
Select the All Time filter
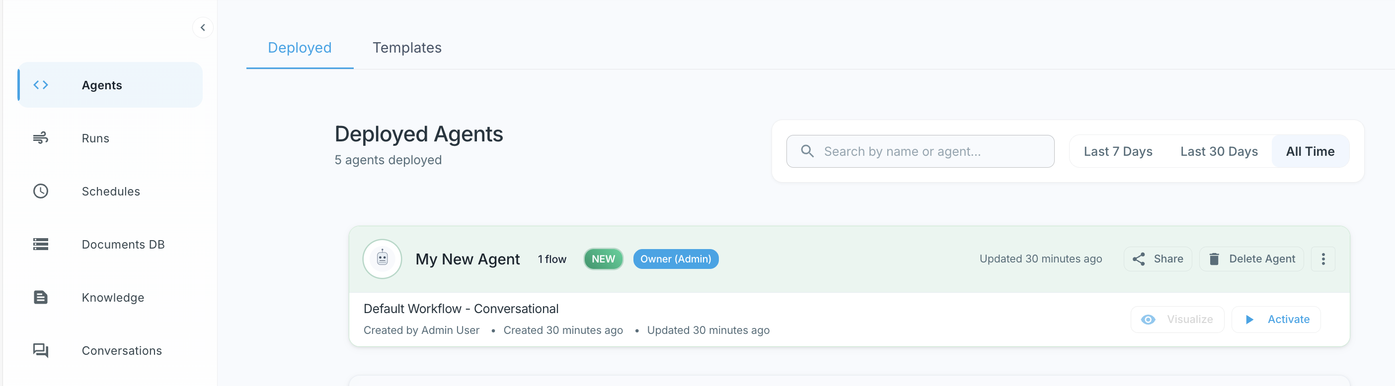click(1310, 151)
